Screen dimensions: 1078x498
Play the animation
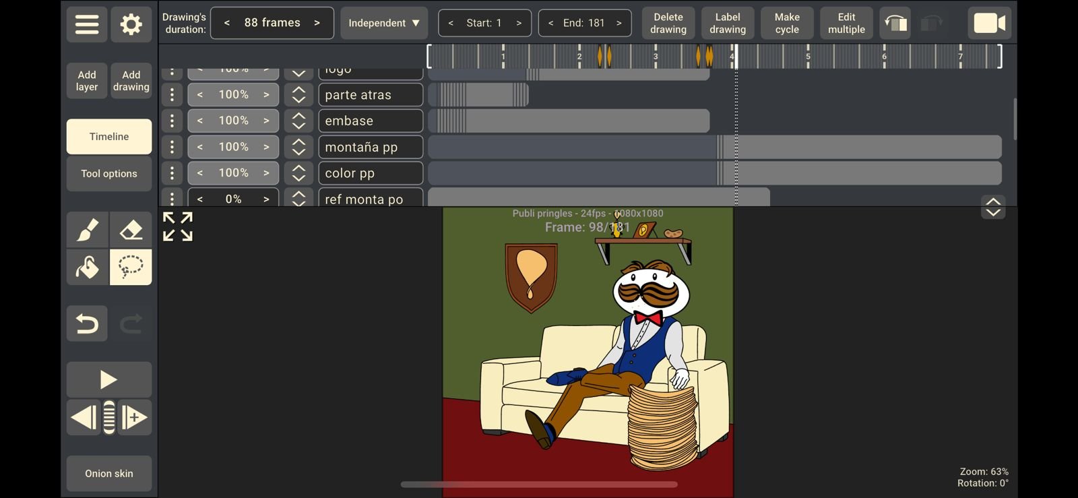pyautogui.click(x=108, y=380)
